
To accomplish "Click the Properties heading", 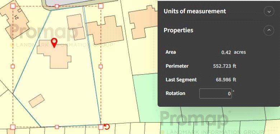I will pyautogui.click(x=178, y=30).
